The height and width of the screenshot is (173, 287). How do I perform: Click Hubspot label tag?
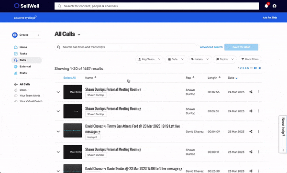pos(93,137)
